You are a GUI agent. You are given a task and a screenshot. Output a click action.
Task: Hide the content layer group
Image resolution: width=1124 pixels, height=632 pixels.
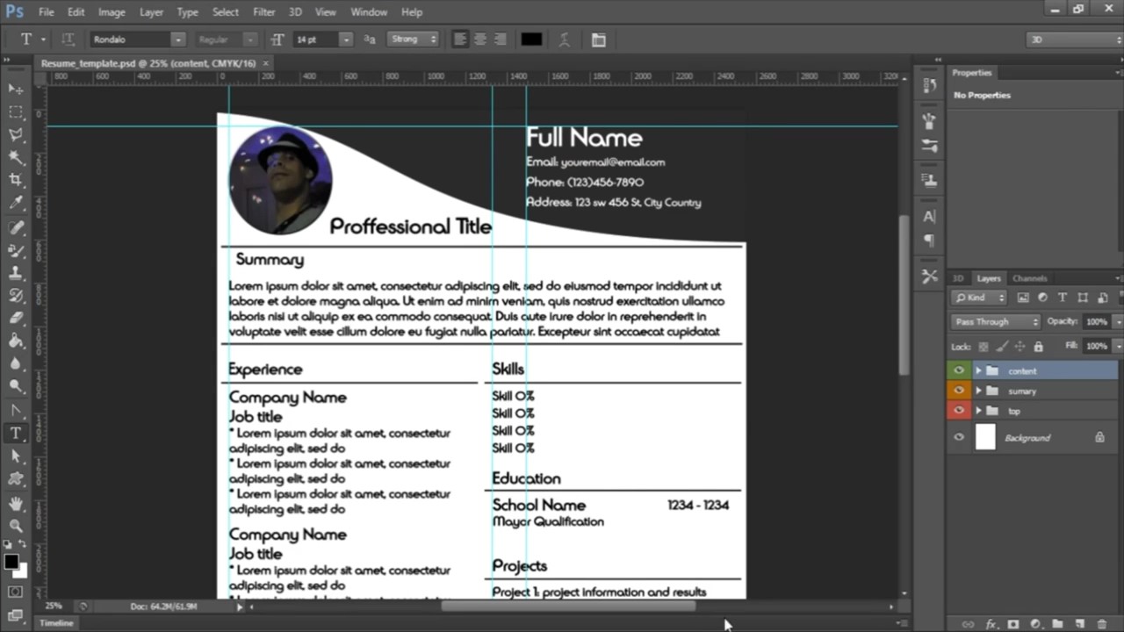958,370
